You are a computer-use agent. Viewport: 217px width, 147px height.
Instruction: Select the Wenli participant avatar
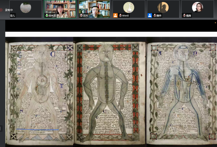click(129, 7)
